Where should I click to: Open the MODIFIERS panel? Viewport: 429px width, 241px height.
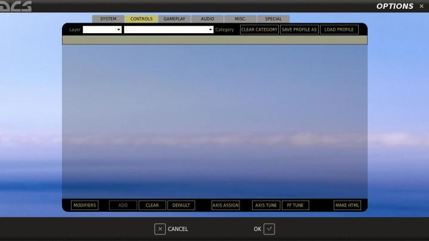(84, 205)
